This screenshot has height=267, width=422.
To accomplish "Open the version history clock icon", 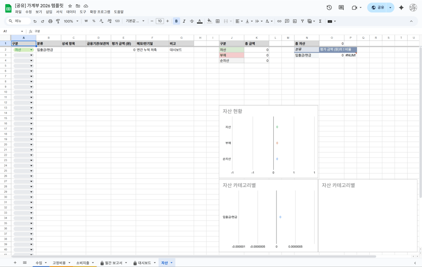I will pyautogui.click(x=329, y=7).
